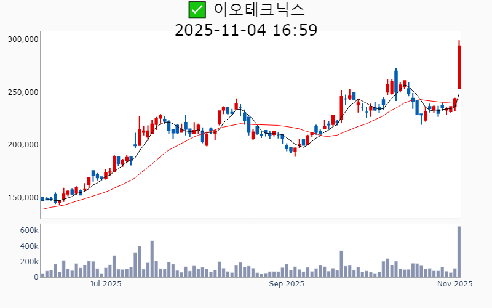Click the 300,000 price axis label

coord(23,39)
